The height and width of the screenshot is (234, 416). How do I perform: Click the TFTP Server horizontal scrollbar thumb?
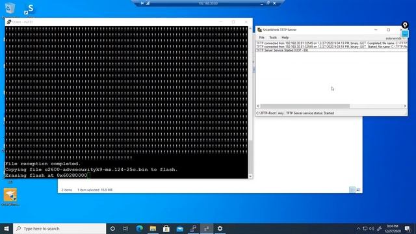click(305, 106)
